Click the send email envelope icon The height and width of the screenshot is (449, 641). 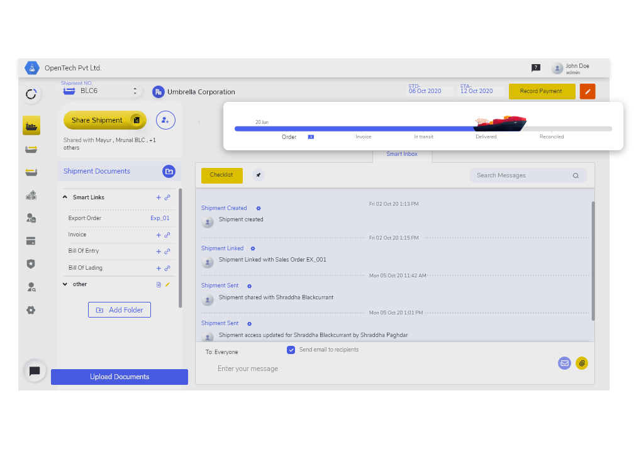564,363
